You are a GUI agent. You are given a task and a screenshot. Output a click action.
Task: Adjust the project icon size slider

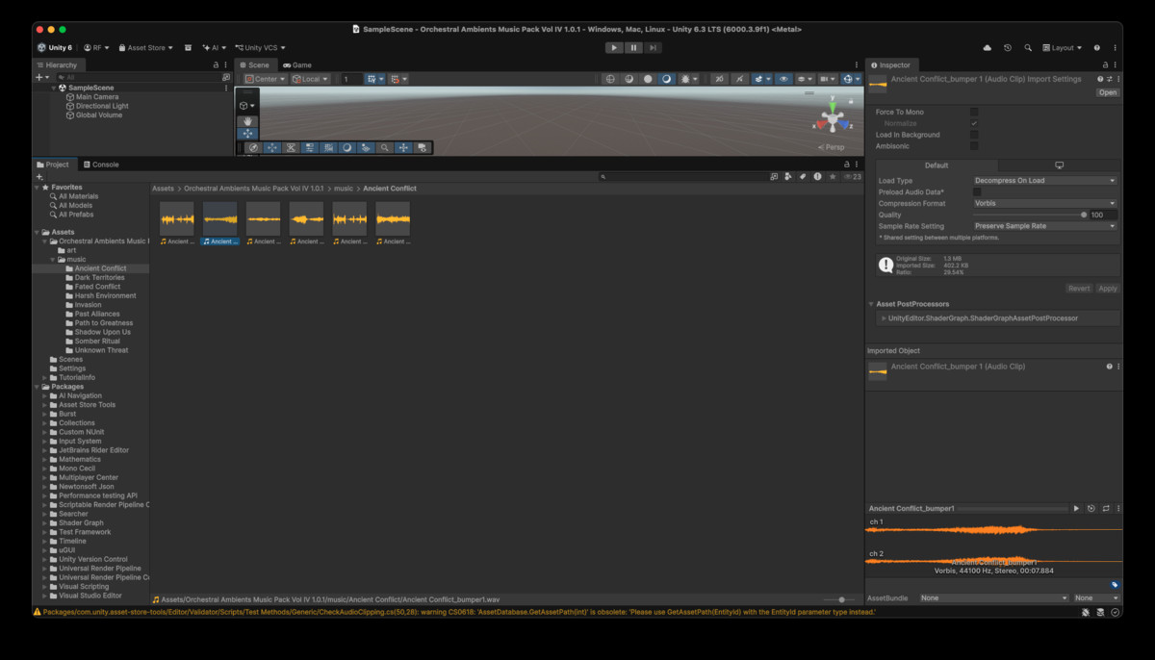click(x=840, y=599)
